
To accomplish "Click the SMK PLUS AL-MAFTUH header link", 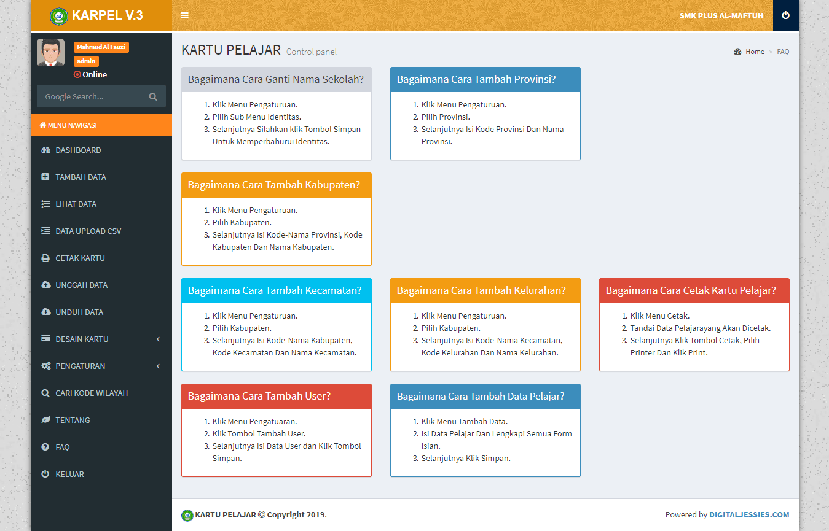I will [x=721, y=15].
